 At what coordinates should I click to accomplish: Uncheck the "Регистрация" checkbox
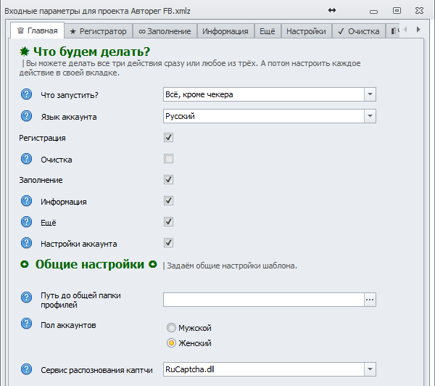coord(168,137)
